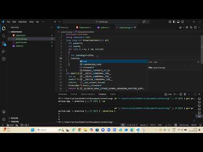
Task: Open the notifications bell in status bar
Action: pyautogui.click(x=200, y=125)
